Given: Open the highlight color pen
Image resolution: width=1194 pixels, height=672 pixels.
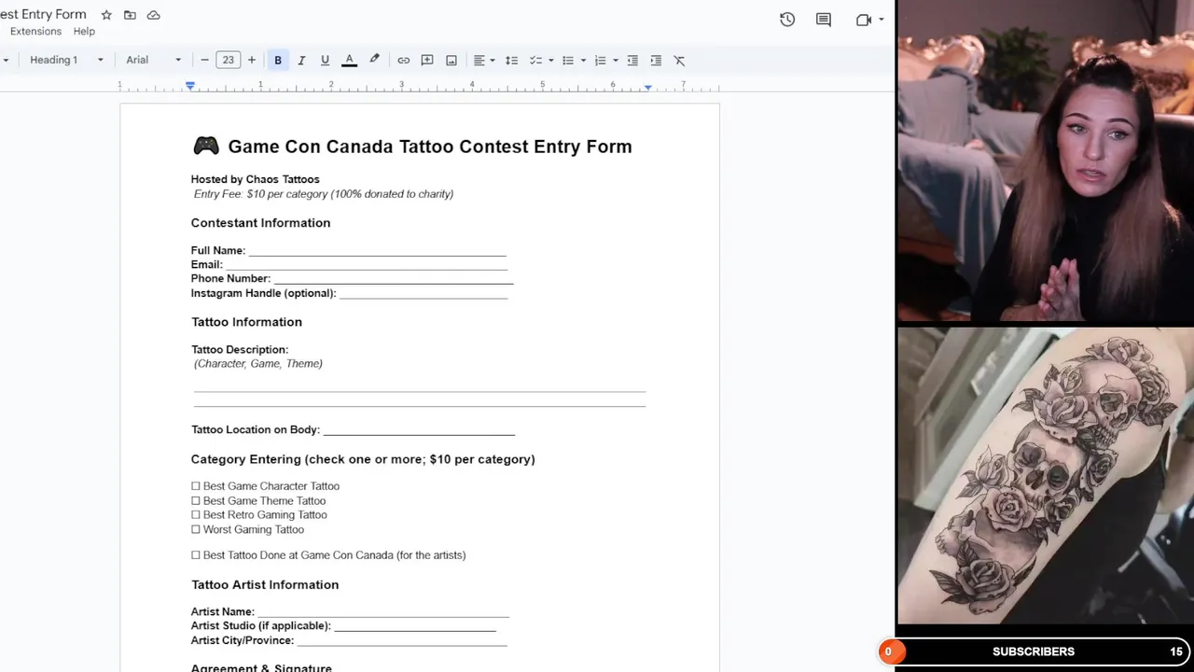Looking at the screenshot, I should pyautogui.click(x=374, y=60).
